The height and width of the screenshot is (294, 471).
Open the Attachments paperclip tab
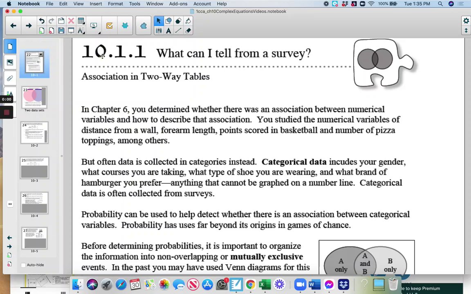pyautogui.click(x=10, y=78)
